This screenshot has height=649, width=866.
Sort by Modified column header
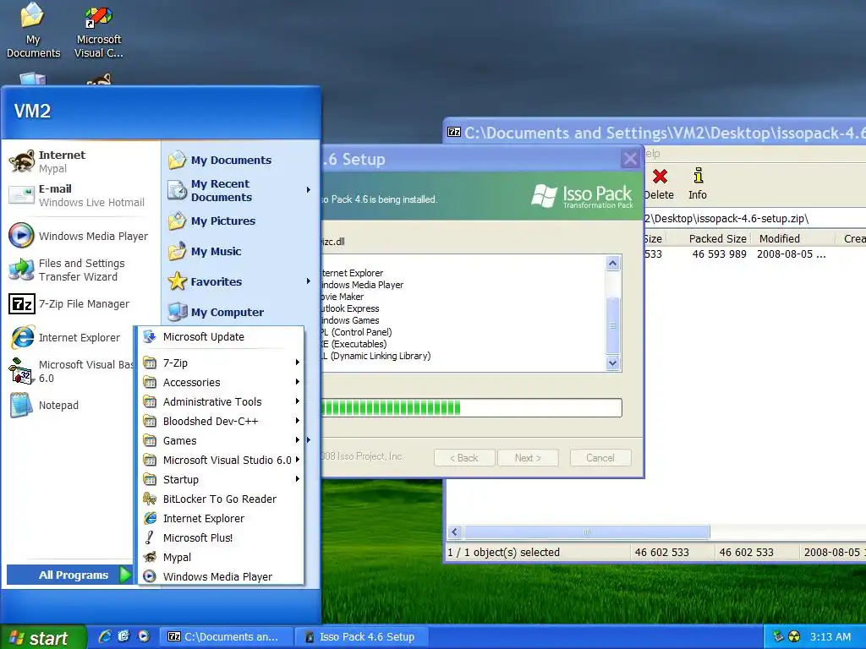pyautogui.click(x=792, y=238)
